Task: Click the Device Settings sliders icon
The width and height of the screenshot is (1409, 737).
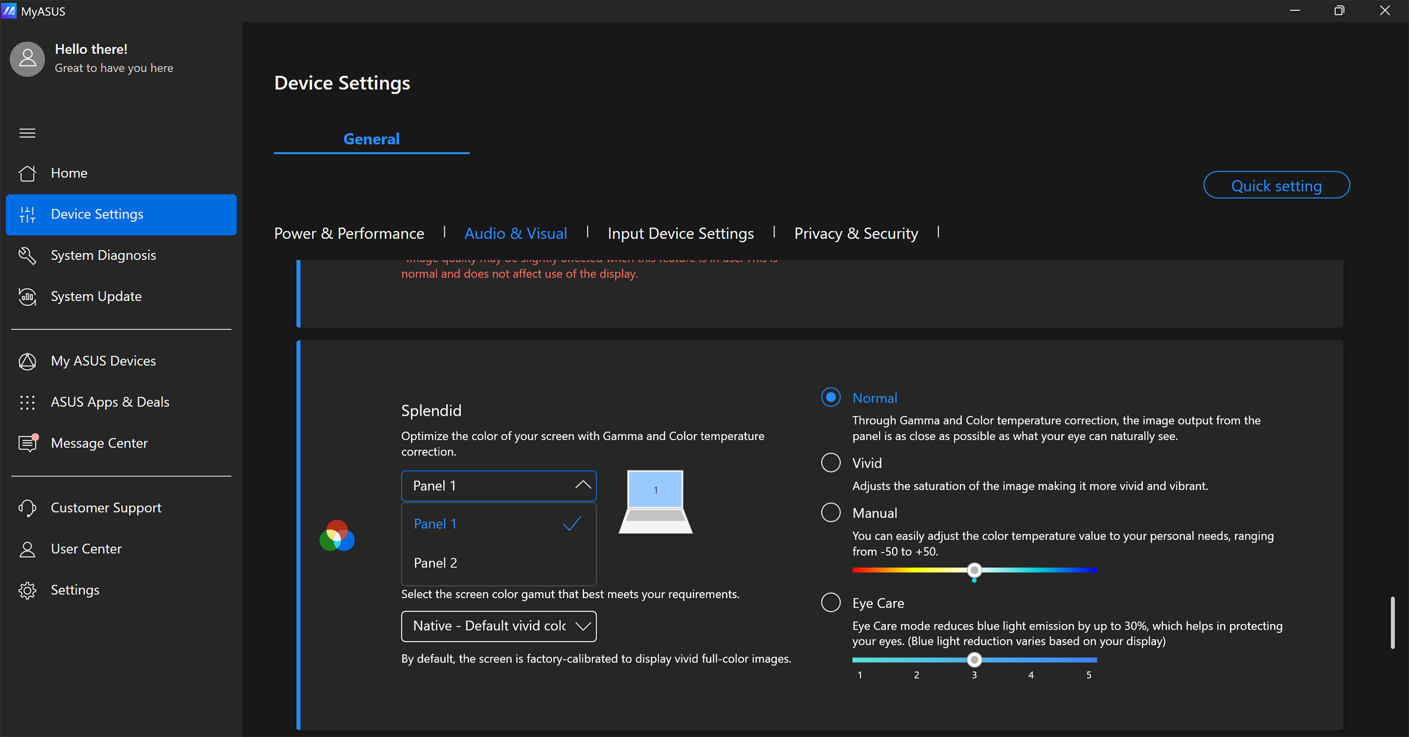Action: tap(27, 214)
